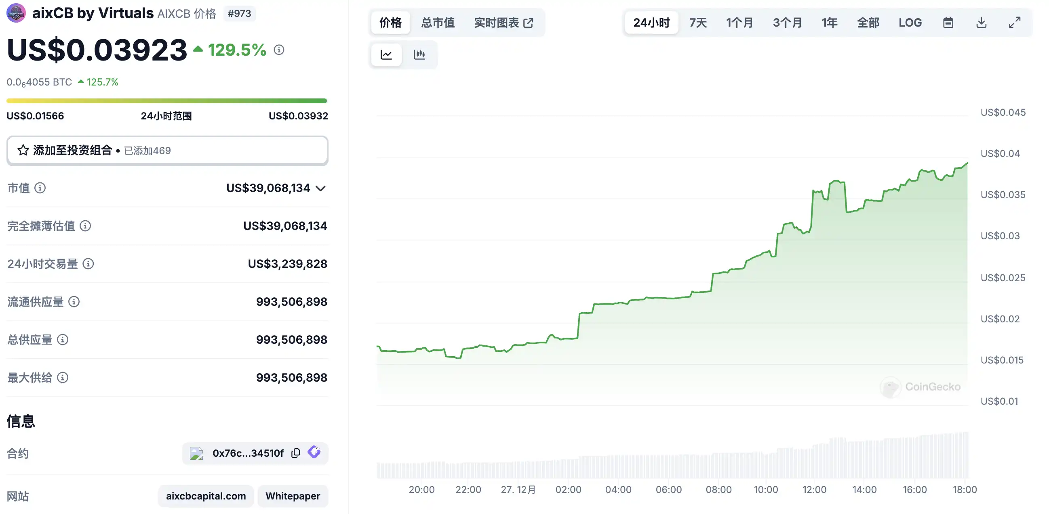Switch to candlestick chart view icon
Image resolution: width=1049 pixels, height=514 pixels.
pos(419,54)
